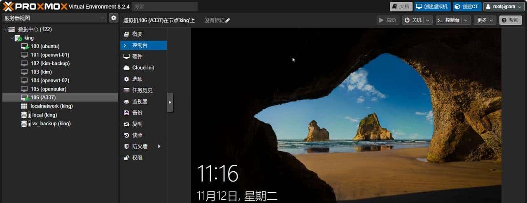This screenshot has width=527, height=203.
Task: Click the VM 103 (kim) monitor icon
Action: (25, 72)
